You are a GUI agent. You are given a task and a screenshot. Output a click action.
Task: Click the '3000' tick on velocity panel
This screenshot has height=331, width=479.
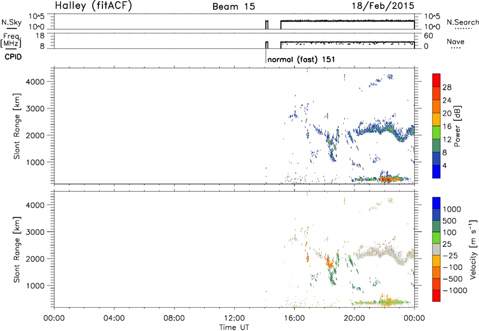coord(35,232)
